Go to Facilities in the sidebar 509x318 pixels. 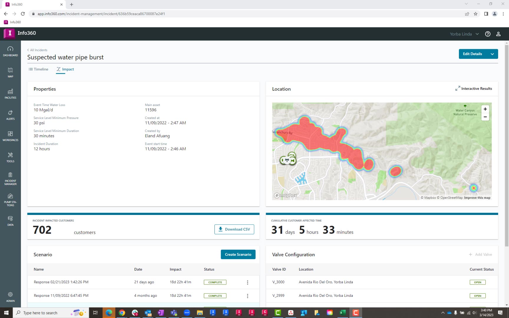(10, 94)
